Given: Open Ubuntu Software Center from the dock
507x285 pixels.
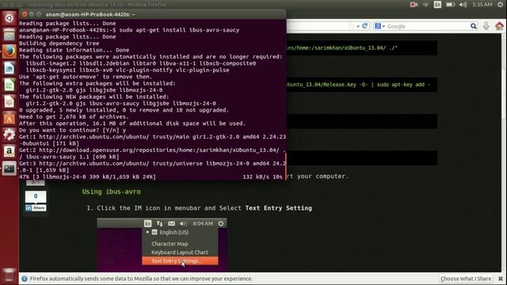Looking at the screenshot, I should click(9, 118).
